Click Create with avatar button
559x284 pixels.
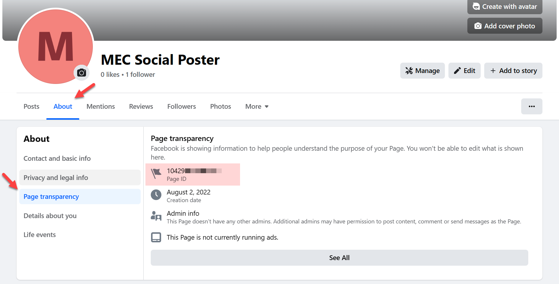coord(505,7)
